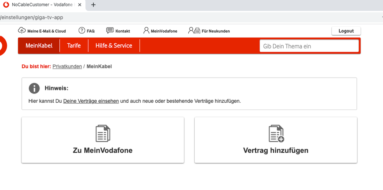The image size is (383, 190).
Task: Open the MeinKabel menu
Action: pos(39,46)
